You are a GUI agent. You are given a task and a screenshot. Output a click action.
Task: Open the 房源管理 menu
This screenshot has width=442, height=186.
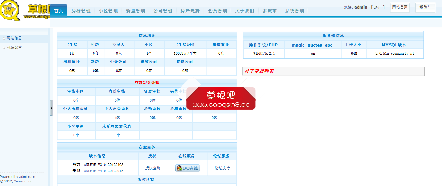click(81, 10)
